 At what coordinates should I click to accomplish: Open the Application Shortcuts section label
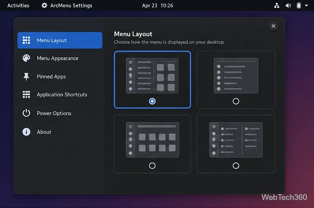click(x=62, y=95)
